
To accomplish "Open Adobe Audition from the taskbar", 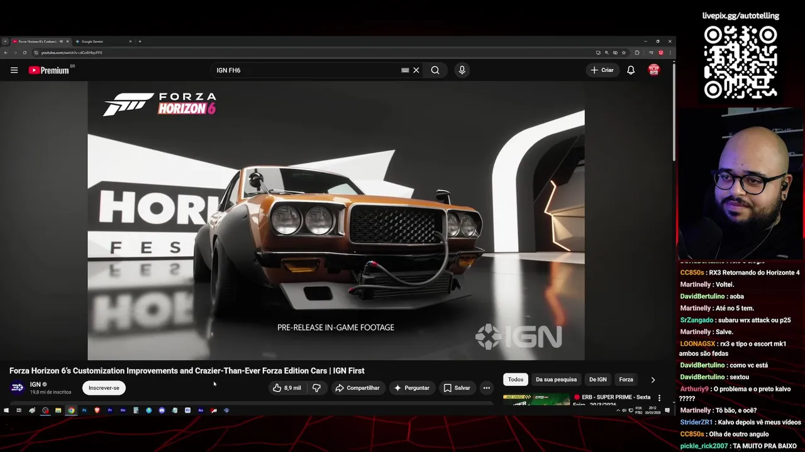I will coord(201,411).
